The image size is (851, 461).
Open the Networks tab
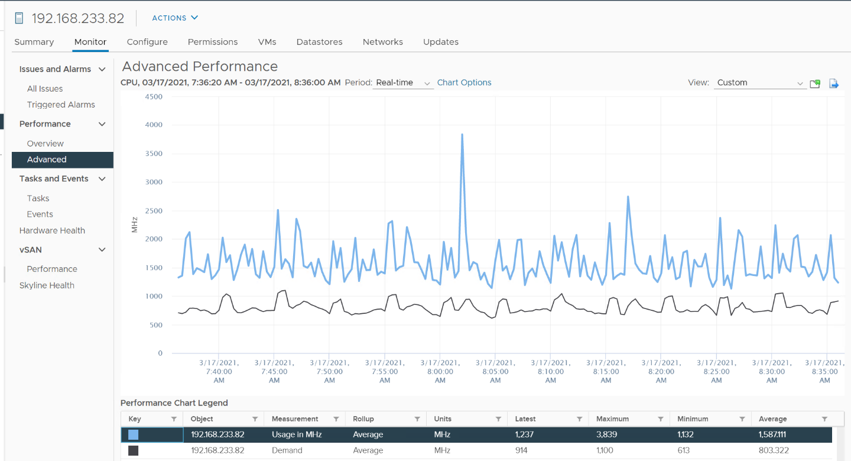click(x=383, y=42)
